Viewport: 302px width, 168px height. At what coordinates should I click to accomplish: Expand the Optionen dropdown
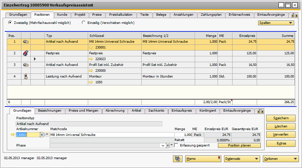point(281,159)
